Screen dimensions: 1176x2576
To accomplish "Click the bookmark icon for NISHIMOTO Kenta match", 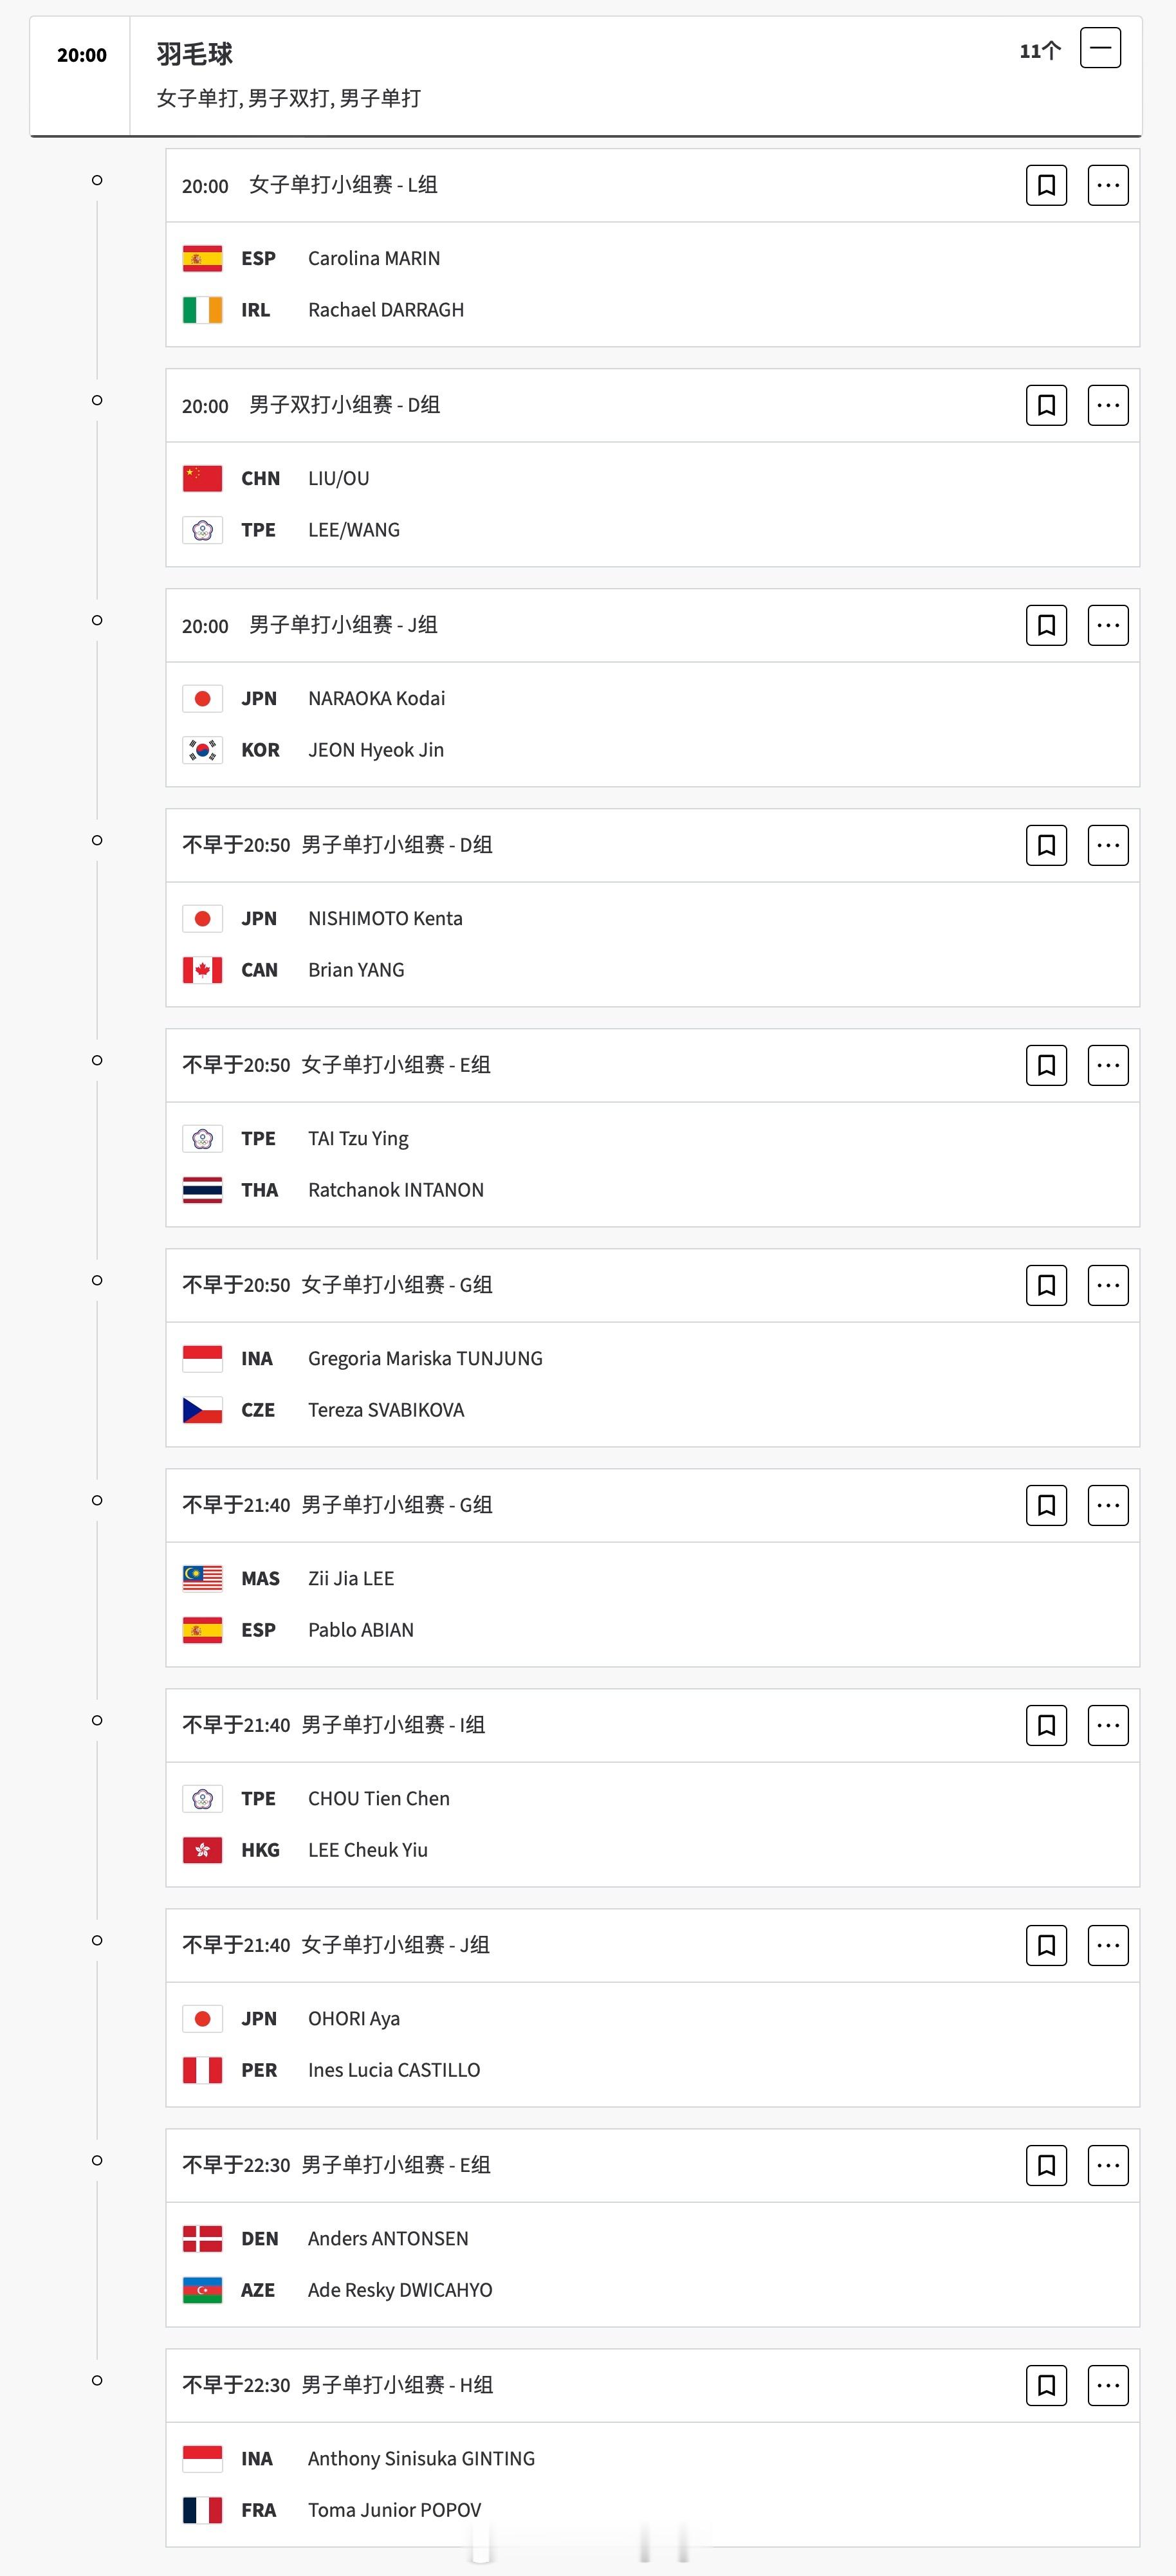I will tap(1046, 845).
